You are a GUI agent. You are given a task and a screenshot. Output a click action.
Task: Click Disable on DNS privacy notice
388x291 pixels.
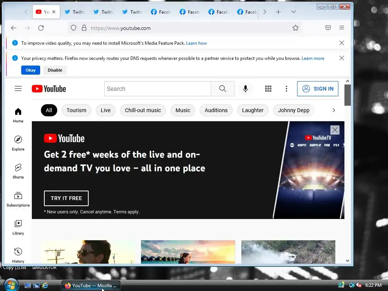click(x=55, y=70)
